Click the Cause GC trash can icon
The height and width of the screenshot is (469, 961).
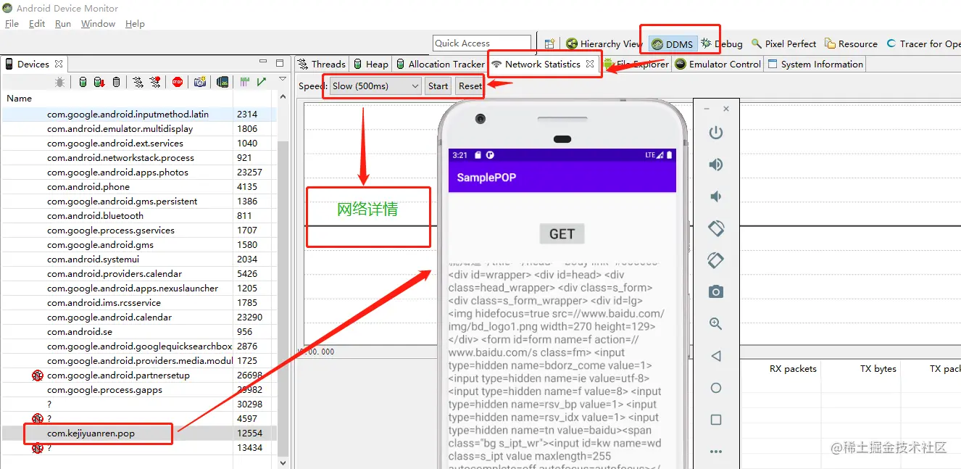[116, 83]
